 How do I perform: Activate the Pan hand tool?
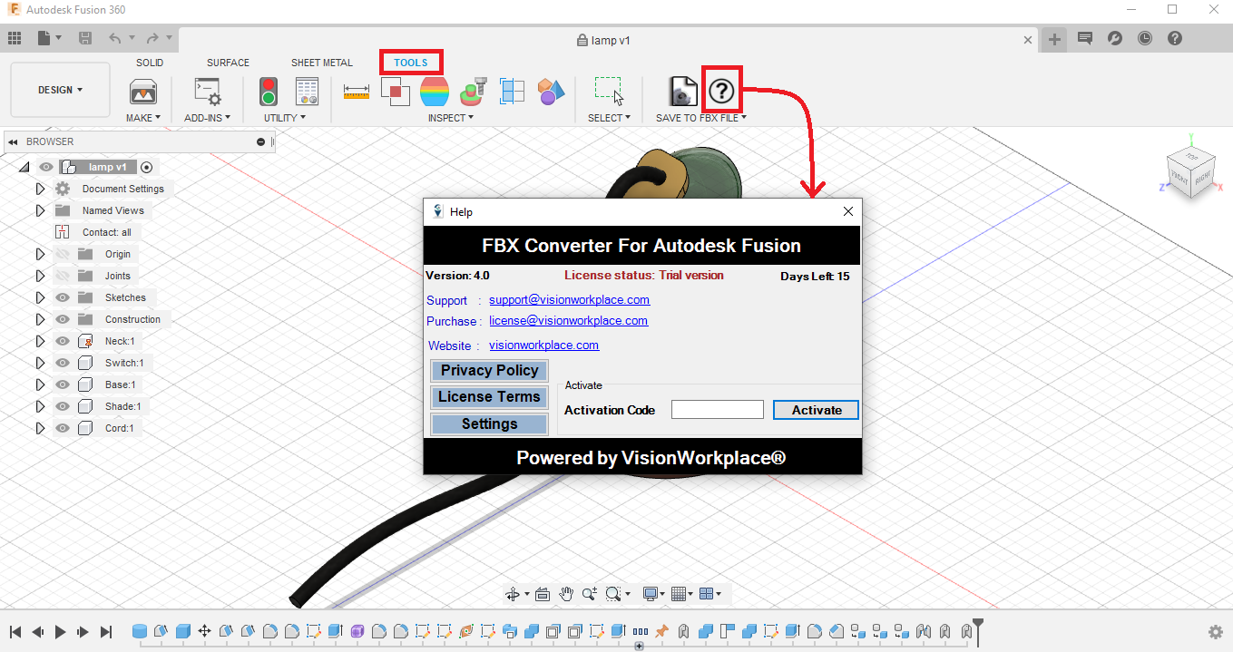pyautogui.click(x=566, y=594)
